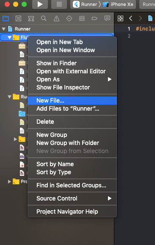Select the Project navigator folder icon
Screen dimensions: 155x245
pyautogui.click(x=6, y=19)
